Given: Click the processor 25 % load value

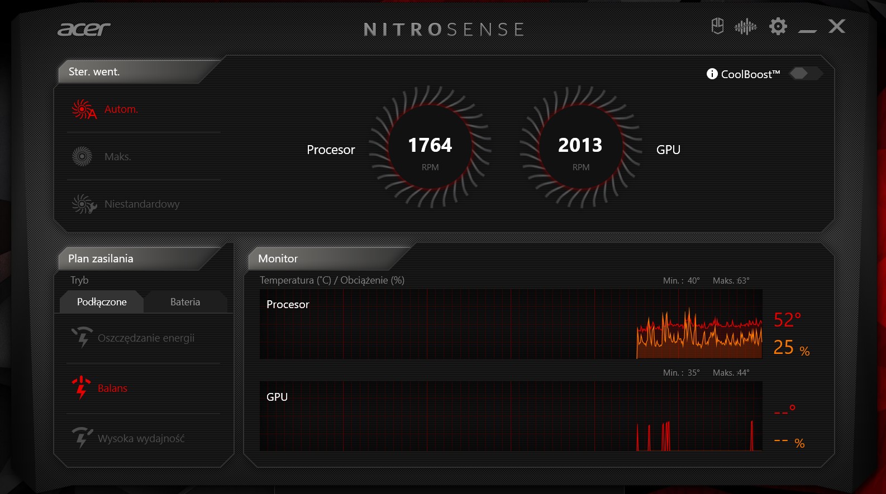Looking at the screenshot, I should coord(792,348).
